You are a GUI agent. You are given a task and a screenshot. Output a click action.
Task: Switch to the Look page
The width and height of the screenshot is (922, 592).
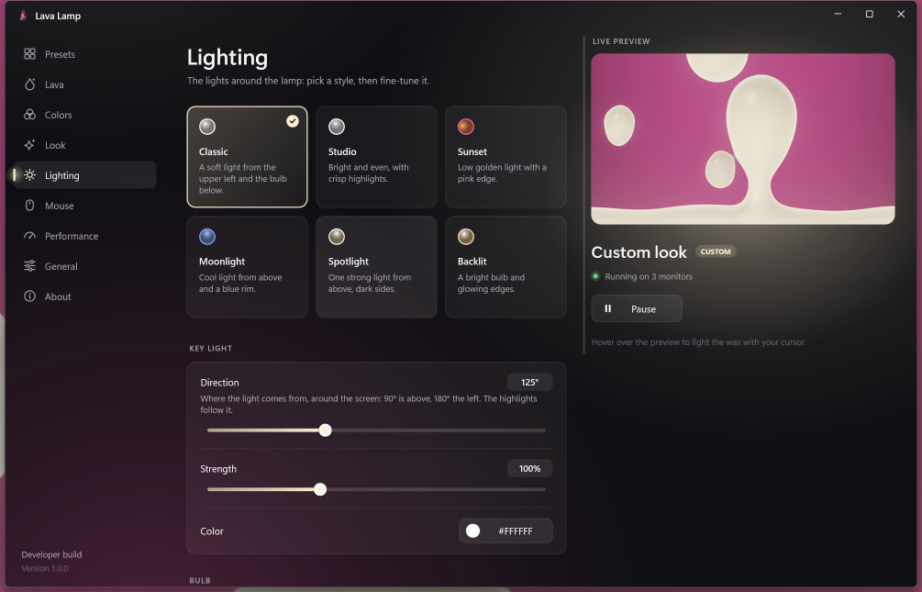tap(84, 145)
